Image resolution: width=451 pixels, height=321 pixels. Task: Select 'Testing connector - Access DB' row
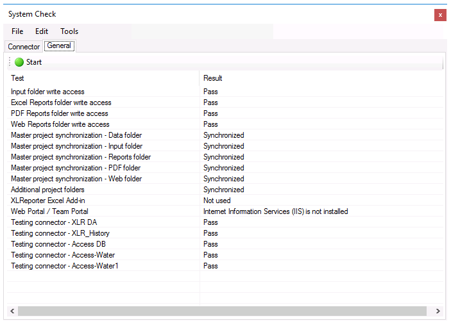tap(225, 245)
